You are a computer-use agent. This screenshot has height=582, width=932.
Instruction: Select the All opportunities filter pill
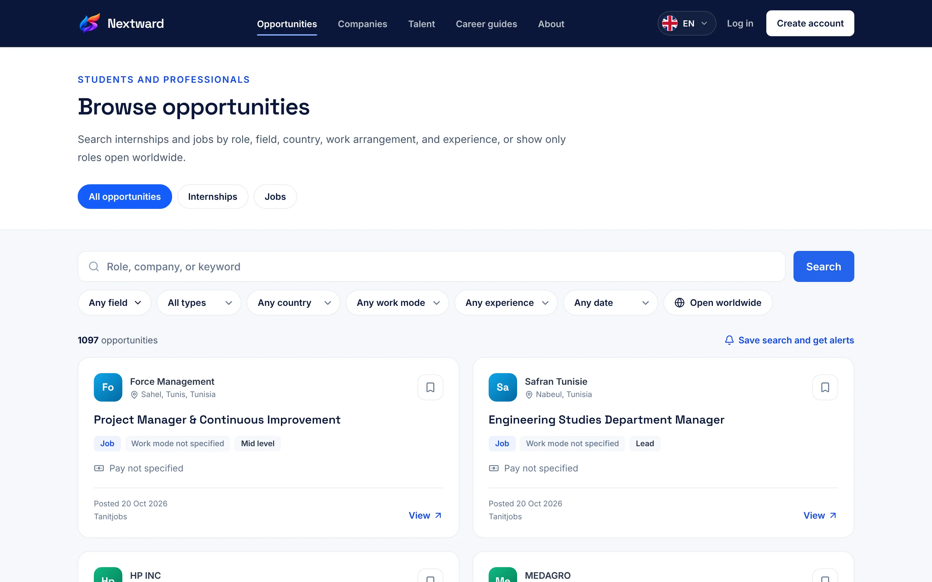(x=125, y=197)
